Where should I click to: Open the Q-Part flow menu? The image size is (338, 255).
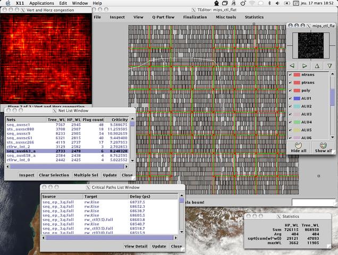coord(163,17)
